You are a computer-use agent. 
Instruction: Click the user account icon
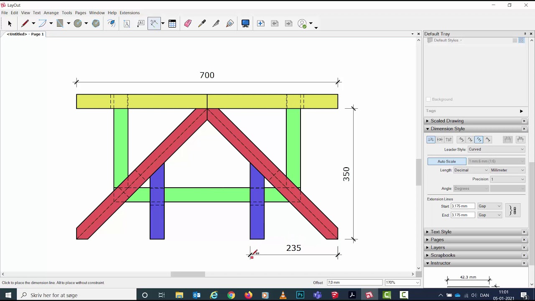click(x=303, y=24)
